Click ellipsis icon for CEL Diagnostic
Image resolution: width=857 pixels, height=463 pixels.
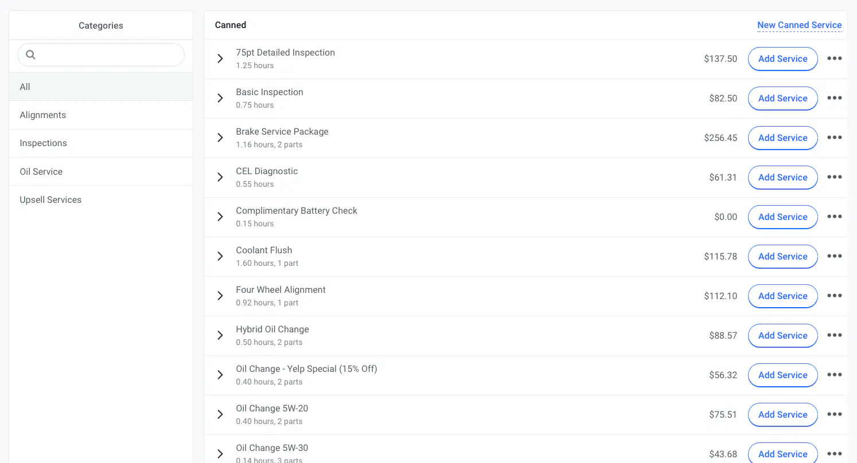point(834,177)
